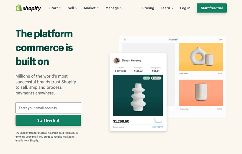Open the Market dropdown in navigation
Screen dimensions: 242x154
91,8
